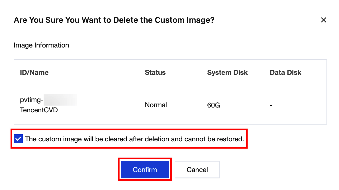This screenshot has width=339, height=190.
Task: Click 'Are You Sure' in the dialog title
Action: (x=38, y=20)
